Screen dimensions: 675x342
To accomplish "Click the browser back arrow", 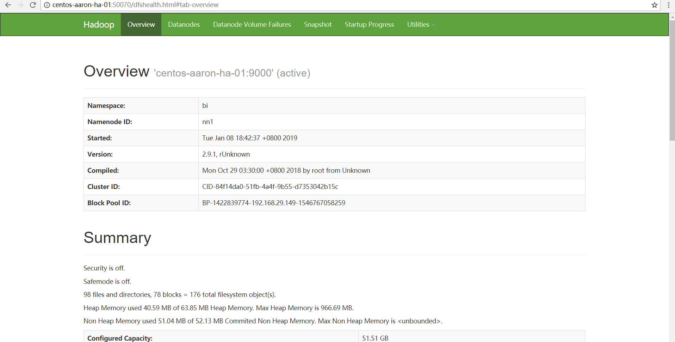I will pyautogui.click(x=8, y=5).
